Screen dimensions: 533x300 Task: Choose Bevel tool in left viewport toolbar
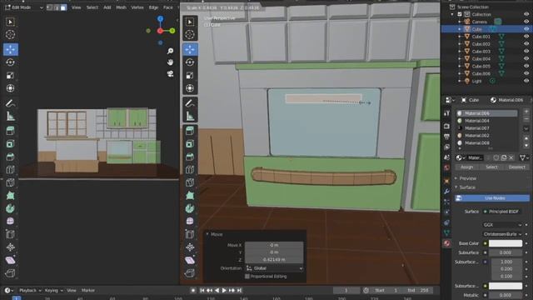point(10,157)
